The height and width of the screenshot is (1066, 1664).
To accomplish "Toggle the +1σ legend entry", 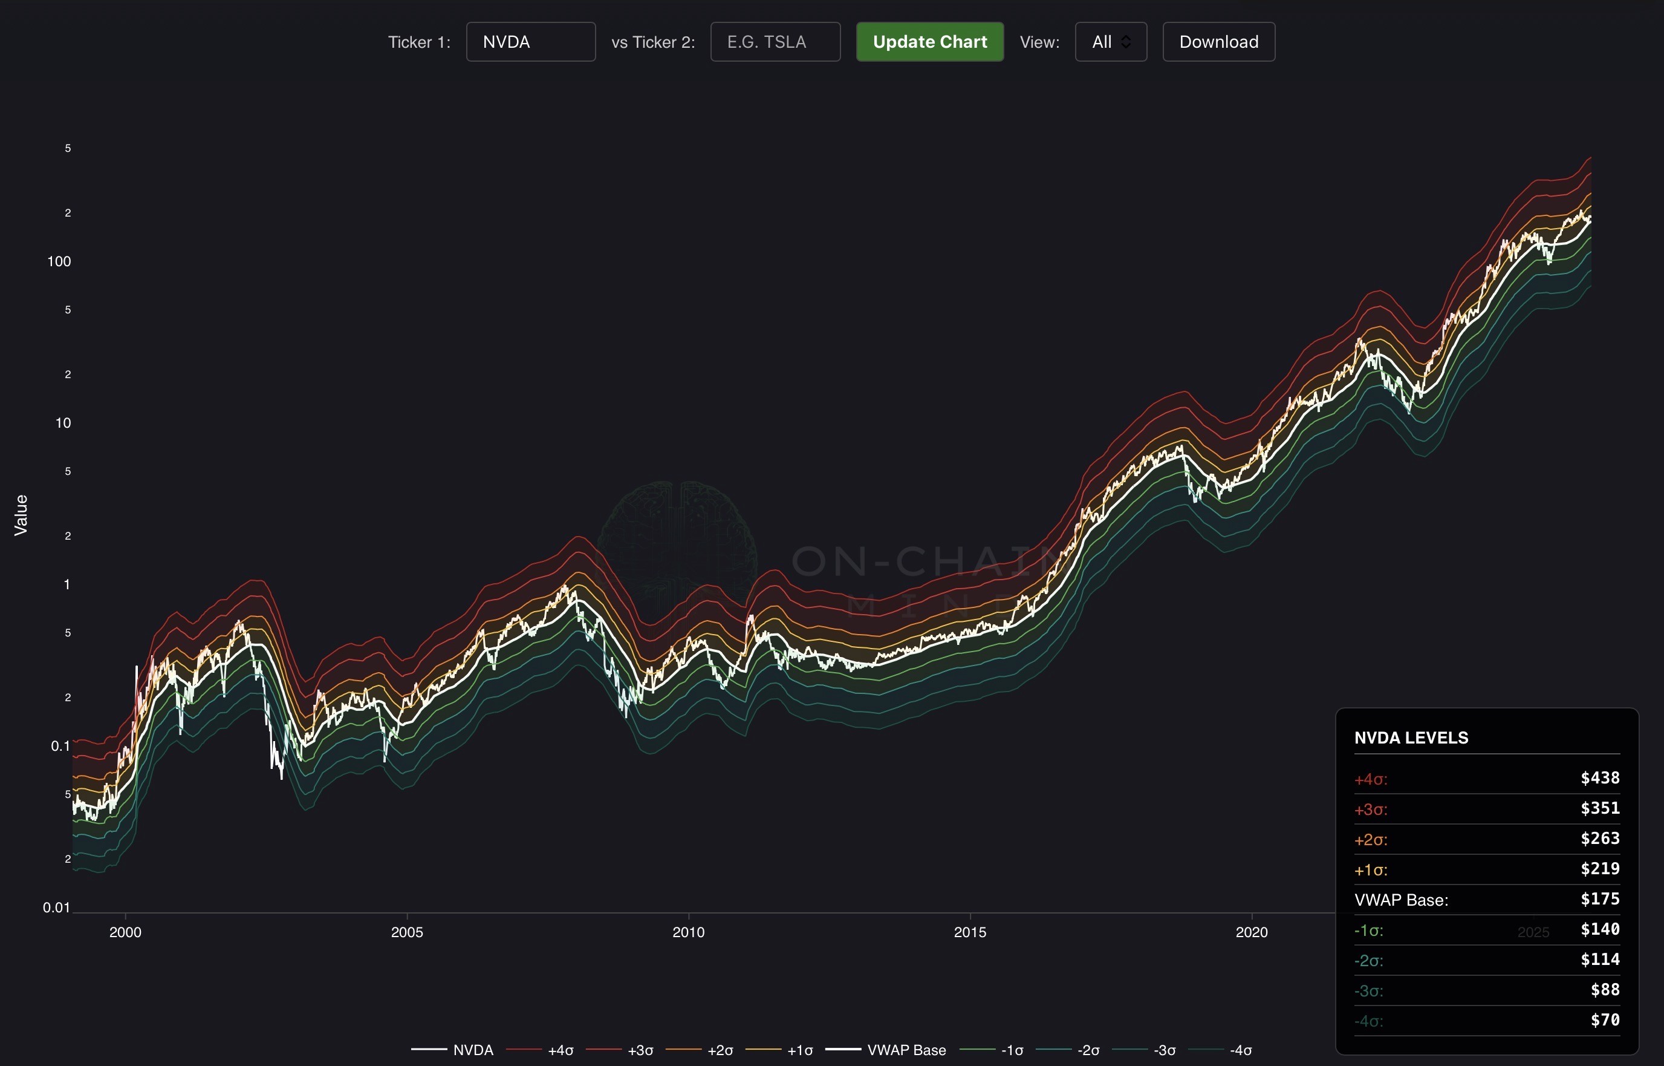I will [x=799, y=1050].
